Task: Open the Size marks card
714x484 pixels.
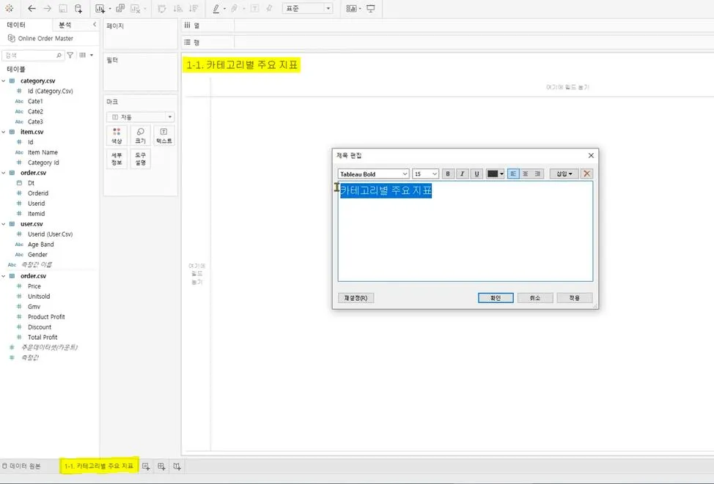Action: pyautogui.click(x=140, y=135)
